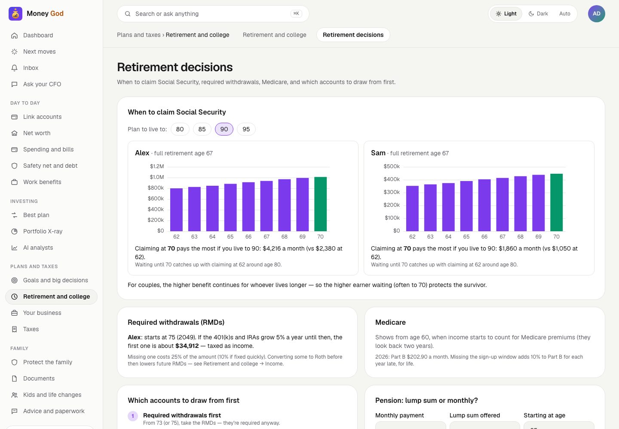The width and height of the screenshot is (619, 429).
Task: Open the Taxes receipt icon
Action: (14, 329)
